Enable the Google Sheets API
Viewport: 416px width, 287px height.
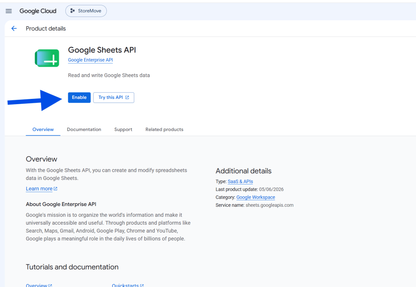79,97
